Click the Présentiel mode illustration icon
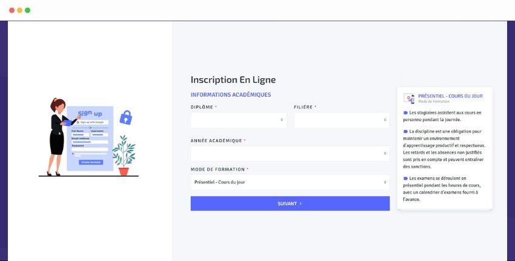The image size is (515, 261). 409,98
